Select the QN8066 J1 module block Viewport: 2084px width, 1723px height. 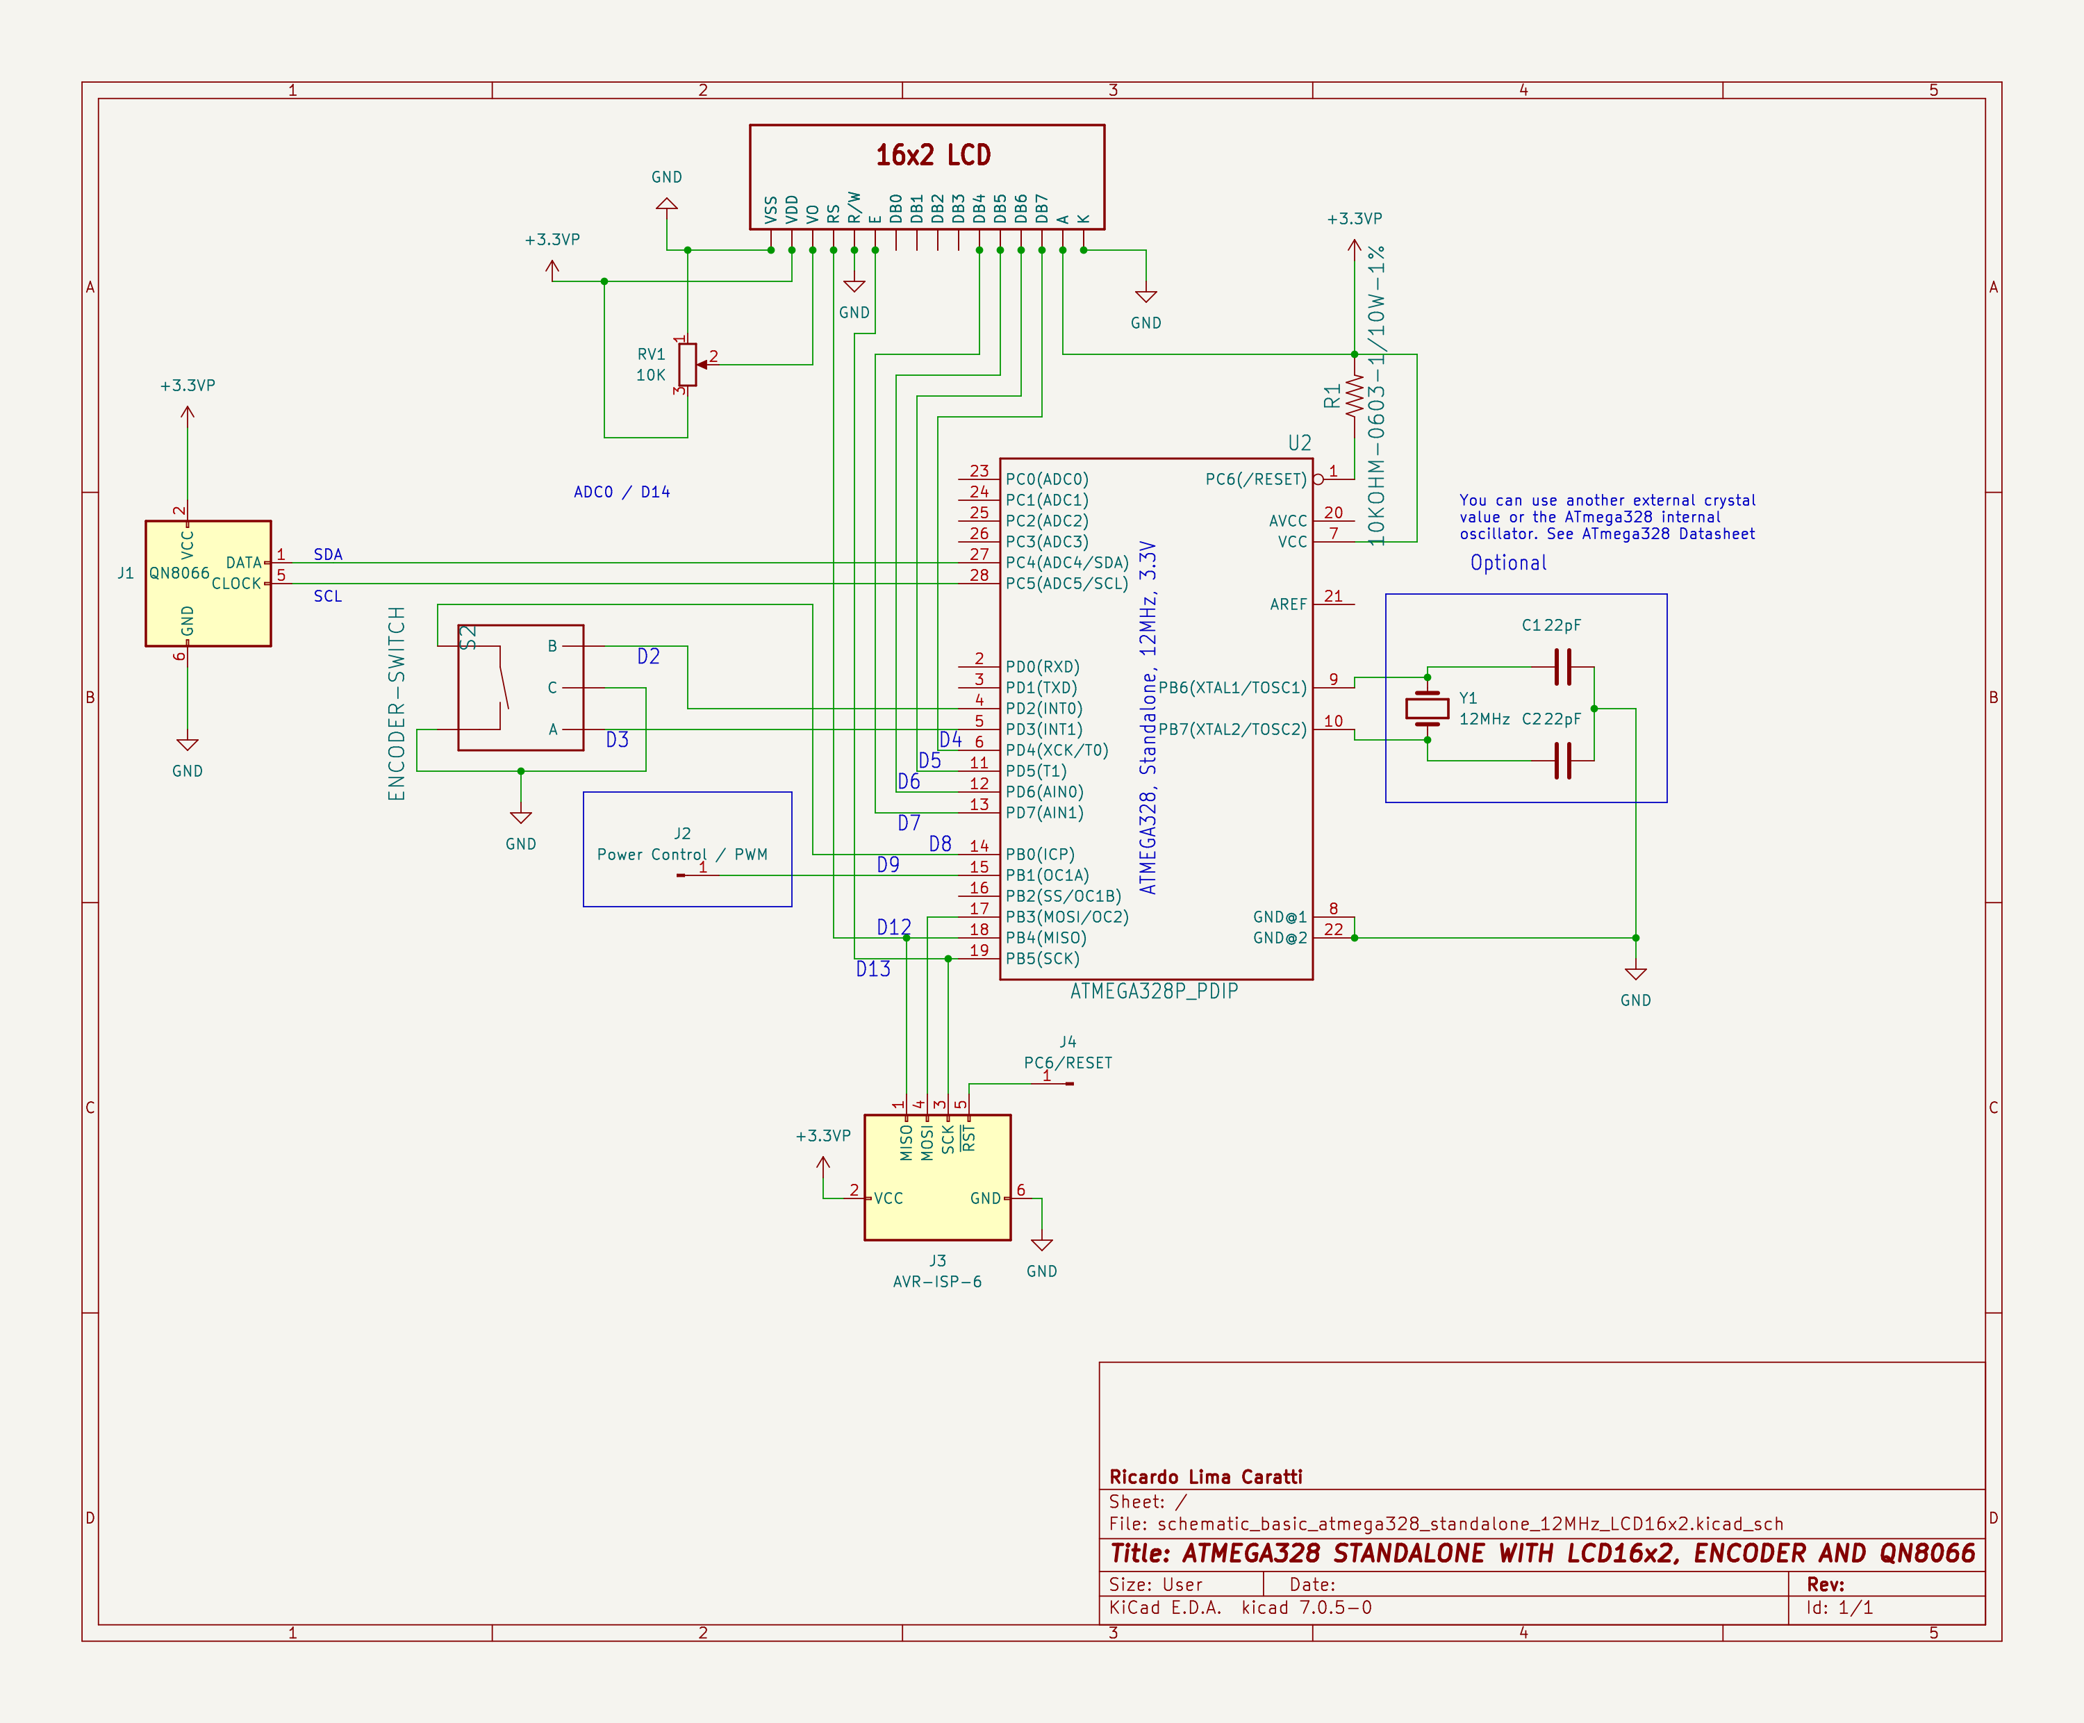[x=208, y=584]
